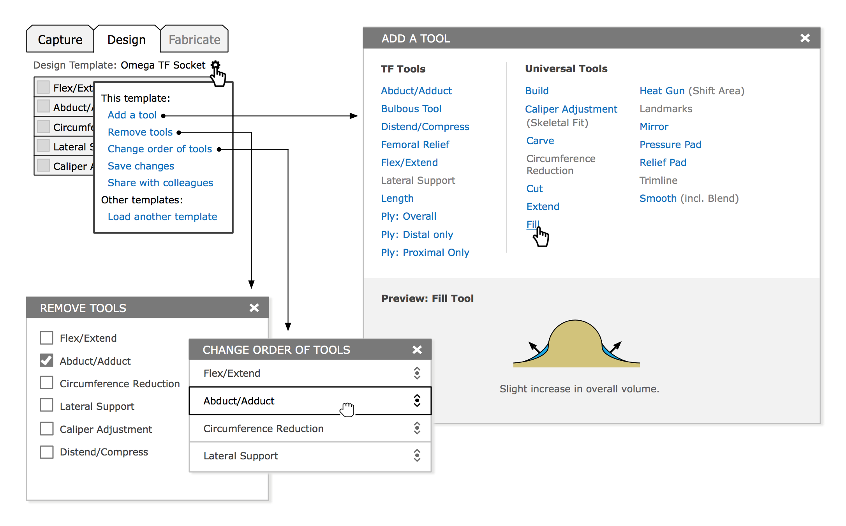Close the Change Order of Tools panel
Screen dimensions: 846x526
point(417,350)
